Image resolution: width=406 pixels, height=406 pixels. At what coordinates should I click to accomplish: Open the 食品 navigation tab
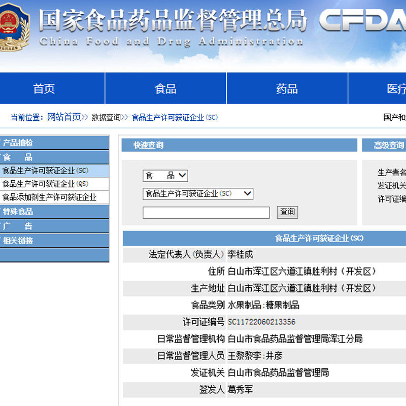click(166, 88)
